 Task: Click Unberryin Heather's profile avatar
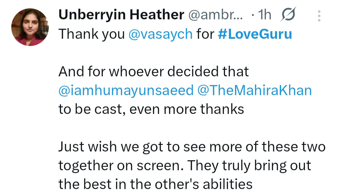30,27
